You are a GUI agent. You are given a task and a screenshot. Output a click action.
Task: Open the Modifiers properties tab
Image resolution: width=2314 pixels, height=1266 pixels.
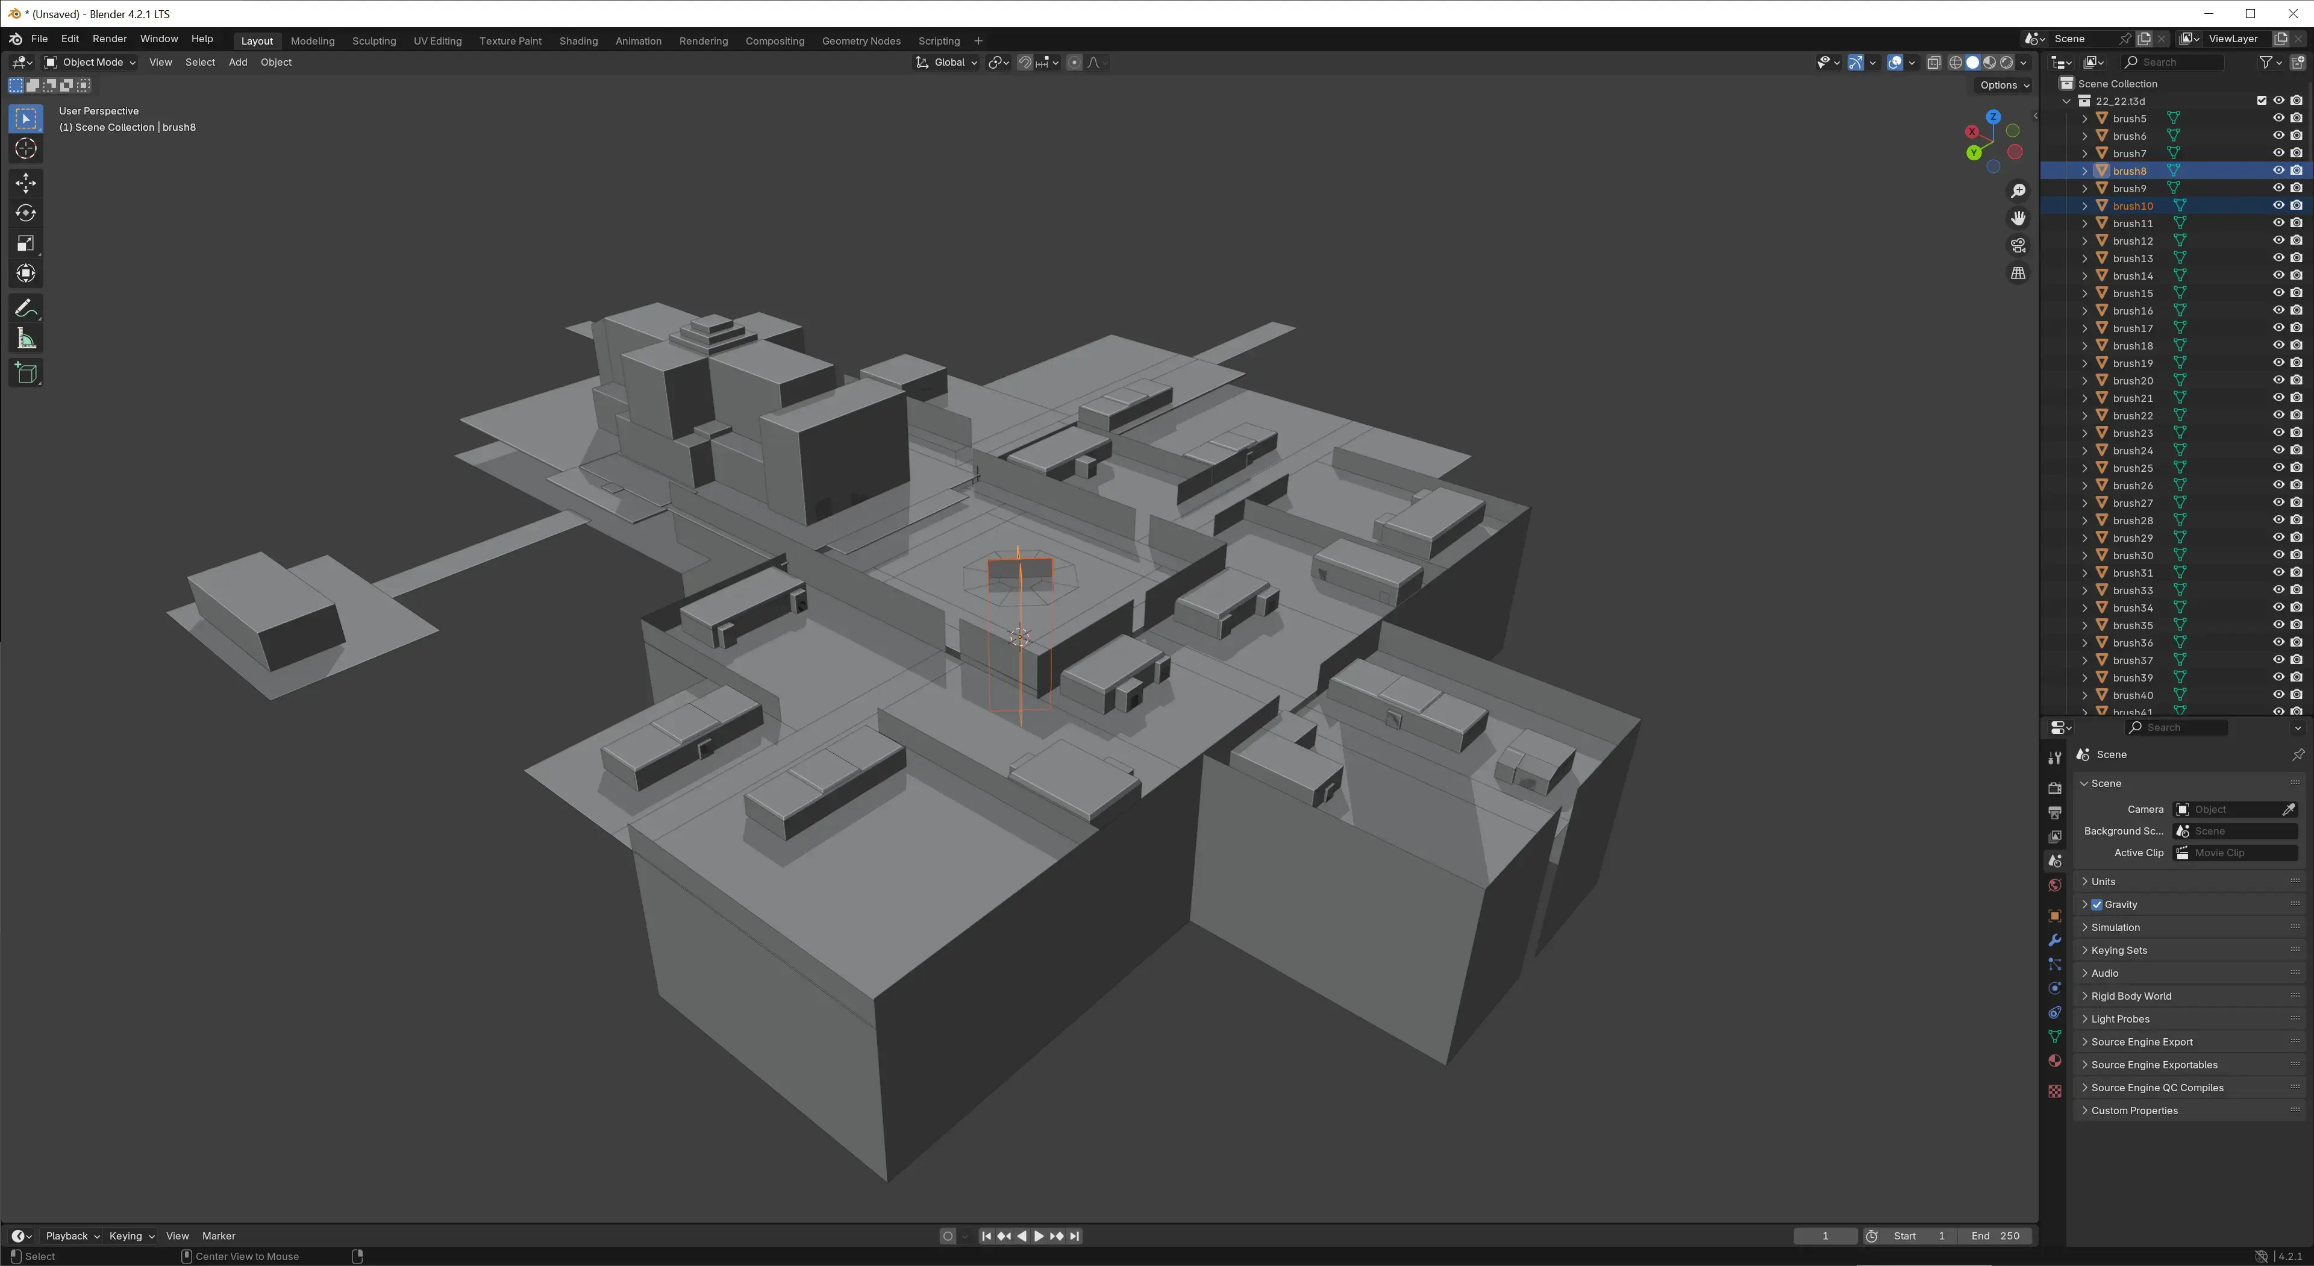[x=2054, y=940]
